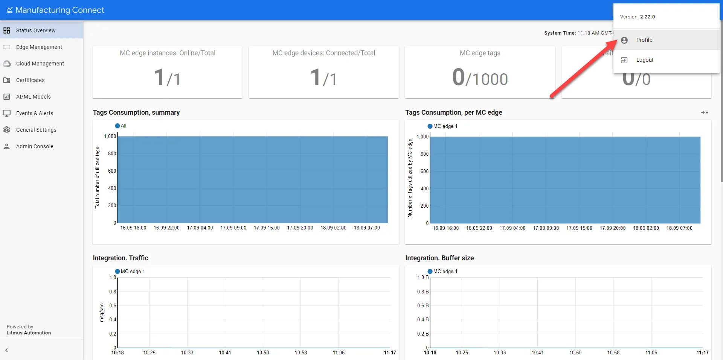The width and height of the screenshot is (723, 360).
Task: Open Profile from the user menu
Action: (x=666, y=40)
